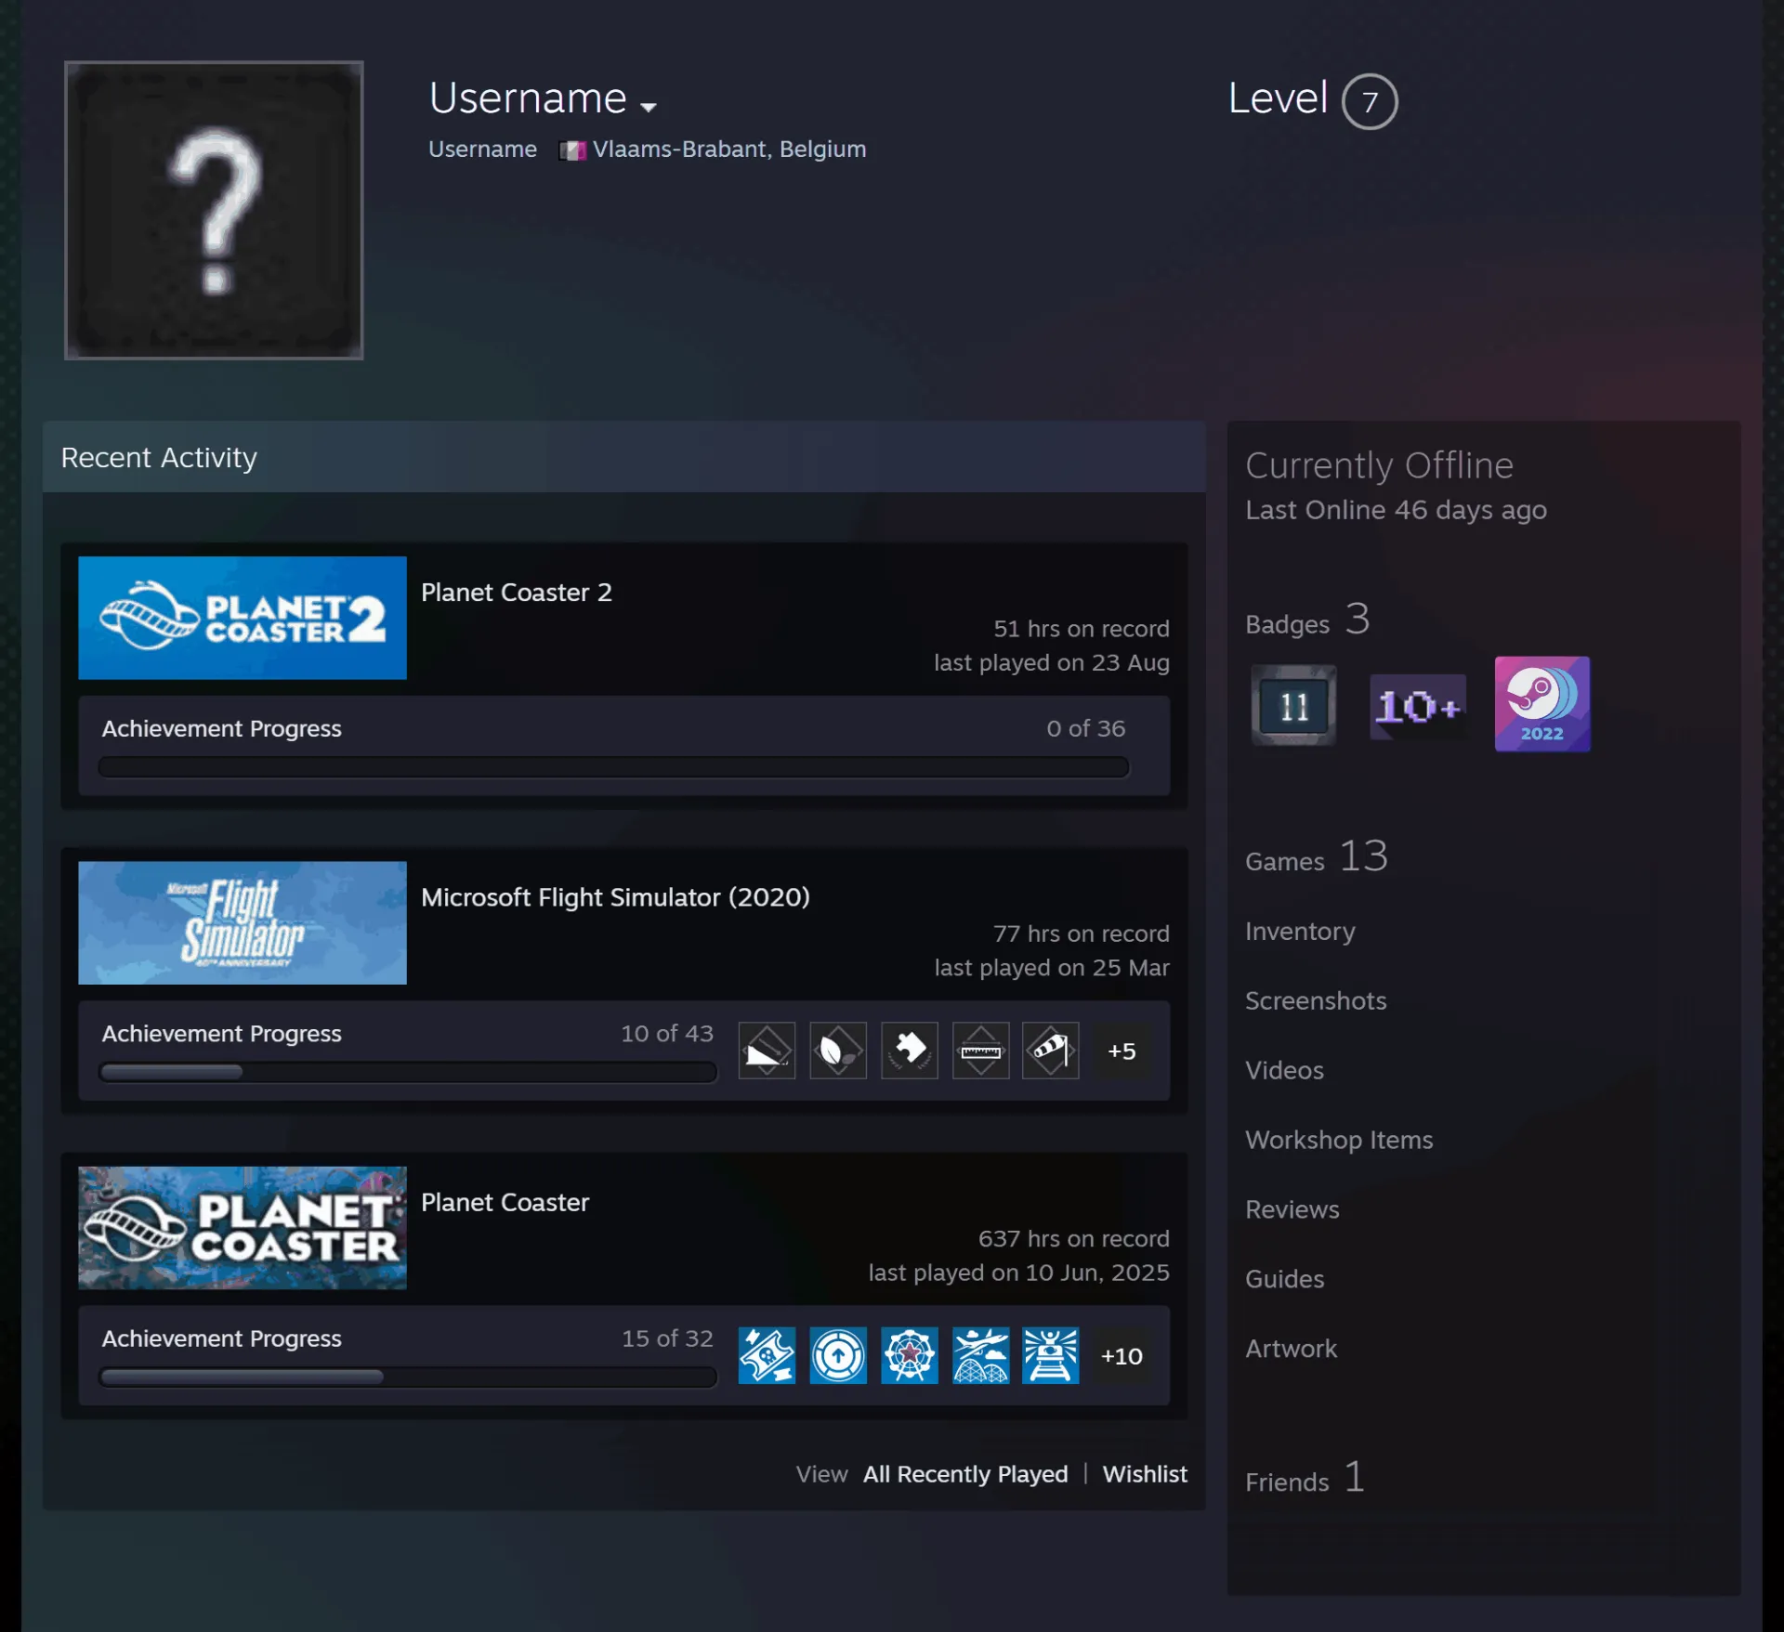The image size is (1784, 1632).
Task: Open the Artwork page
Action: coord(1291,1349)
